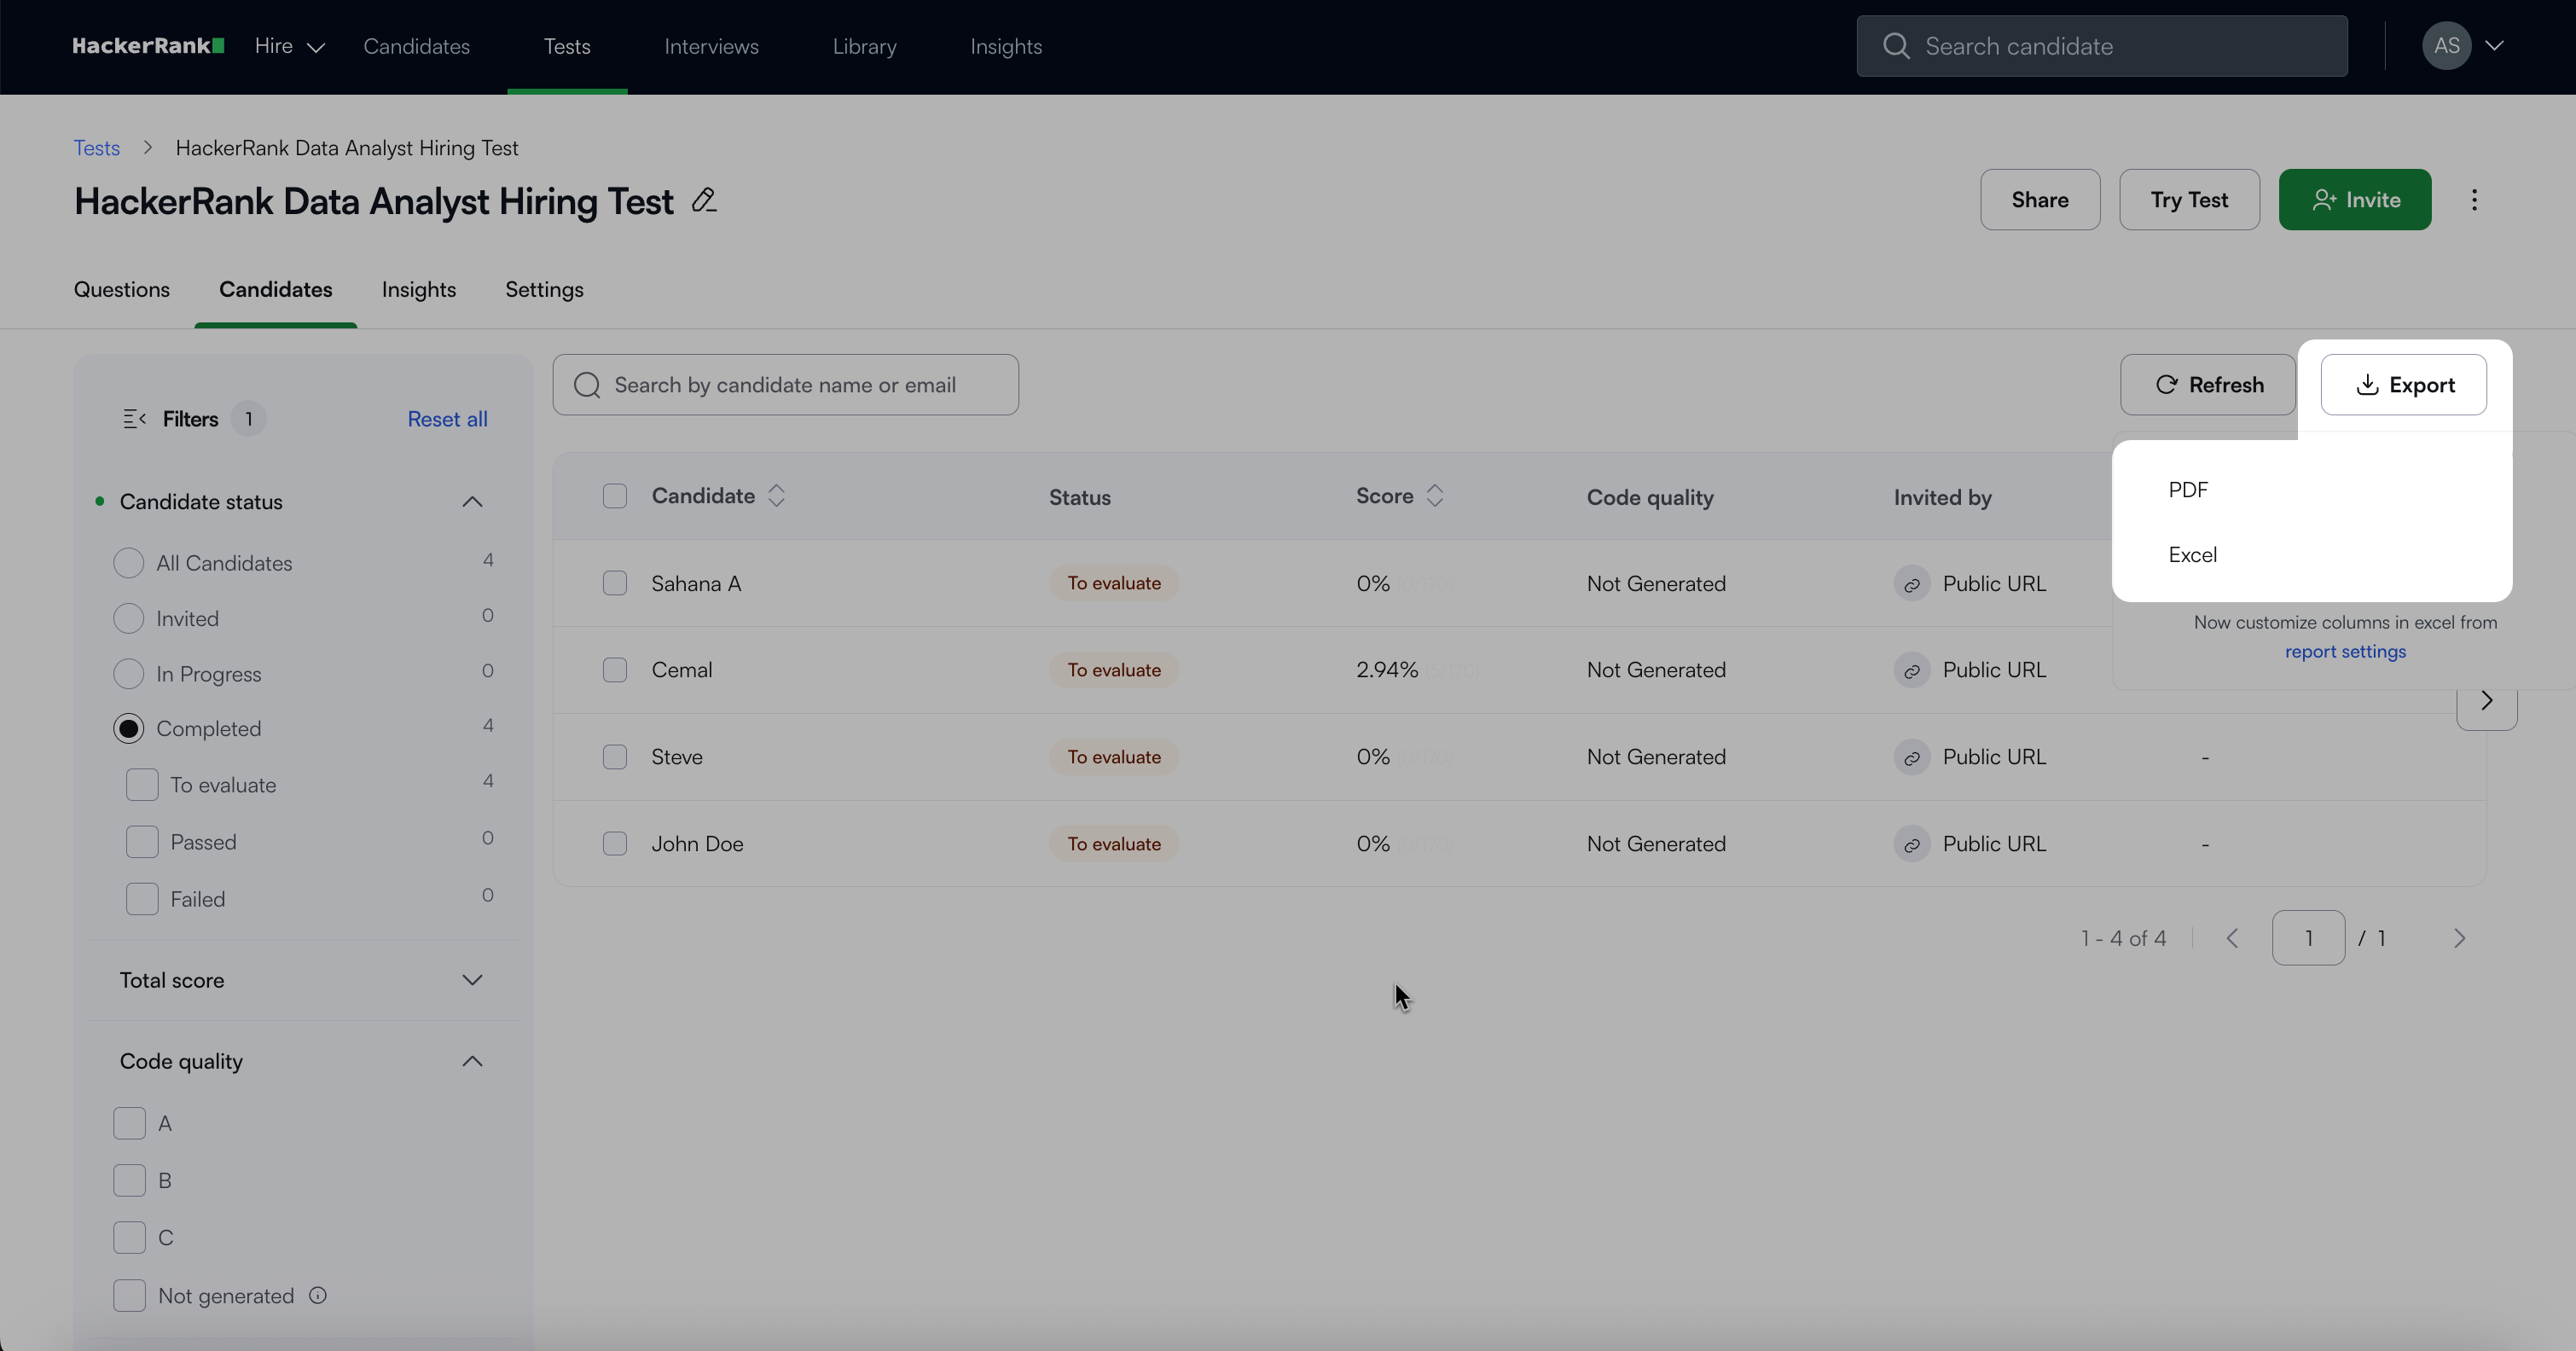Viewport: 2576px width, 1351px height.
Task: Click the candidate name or email search field
Action: (785, 385)
